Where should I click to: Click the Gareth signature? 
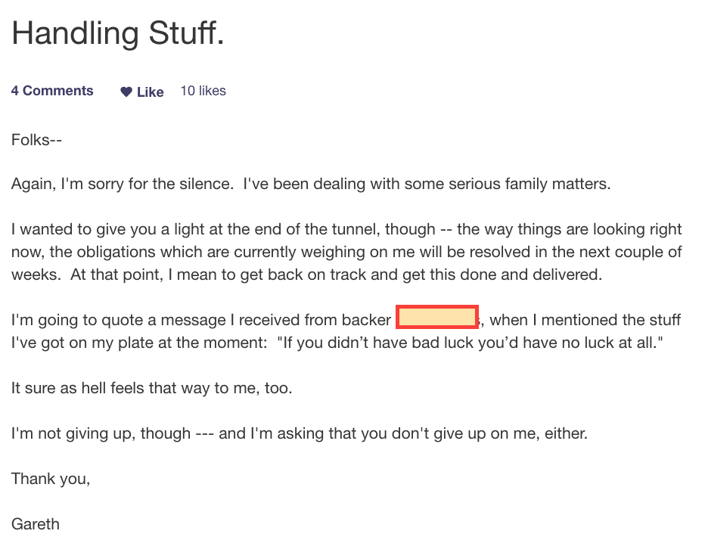click(x=36, y=524)
